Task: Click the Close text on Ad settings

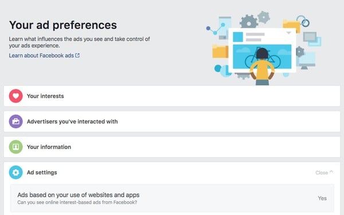Action: pyautogui.click(x=322, y=173)
